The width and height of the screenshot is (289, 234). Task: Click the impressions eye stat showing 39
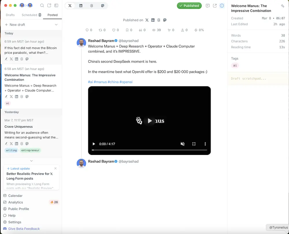pos(156,30)
